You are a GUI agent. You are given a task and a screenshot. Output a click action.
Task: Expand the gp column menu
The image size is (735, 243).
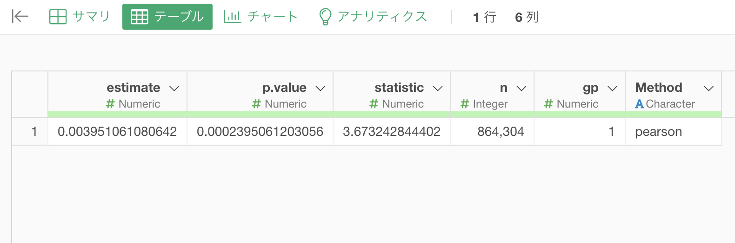click(613, 88)
